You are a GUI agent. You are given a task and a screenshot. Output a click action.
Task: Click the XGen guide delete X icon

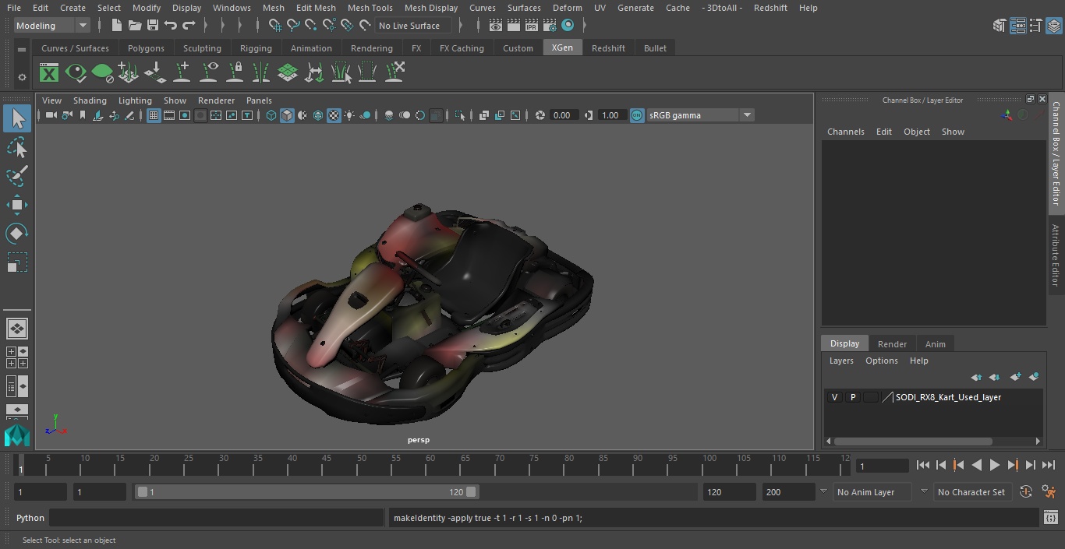[x=395, y=73]
